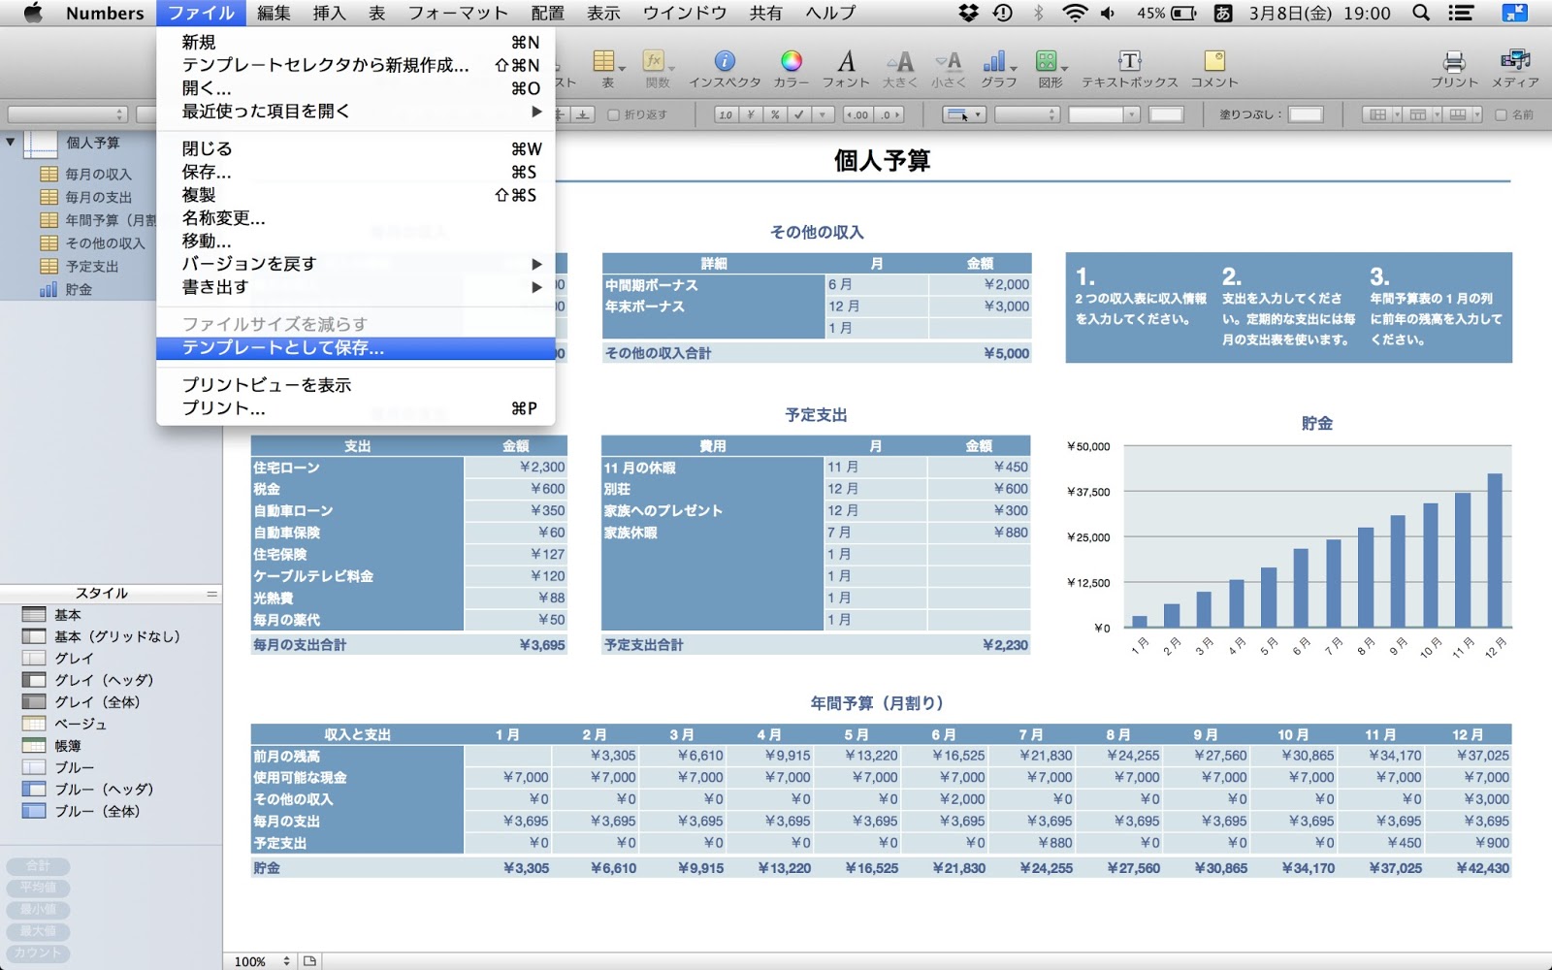The width and height of the screenshot is (1552, 970).
Task: Apply checkbox cell format button
Action: click(x=798, y=114)
